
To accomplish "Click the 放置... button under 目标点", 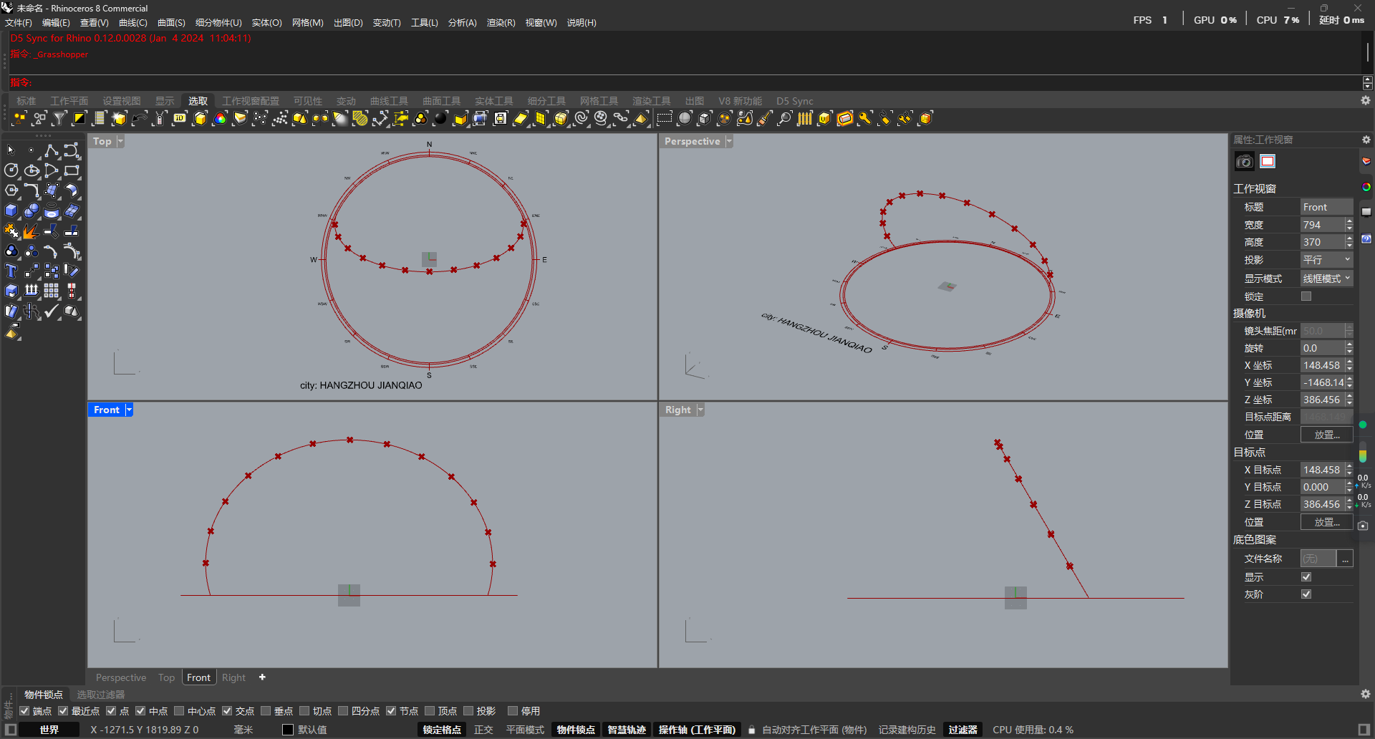I will 1326,522.
